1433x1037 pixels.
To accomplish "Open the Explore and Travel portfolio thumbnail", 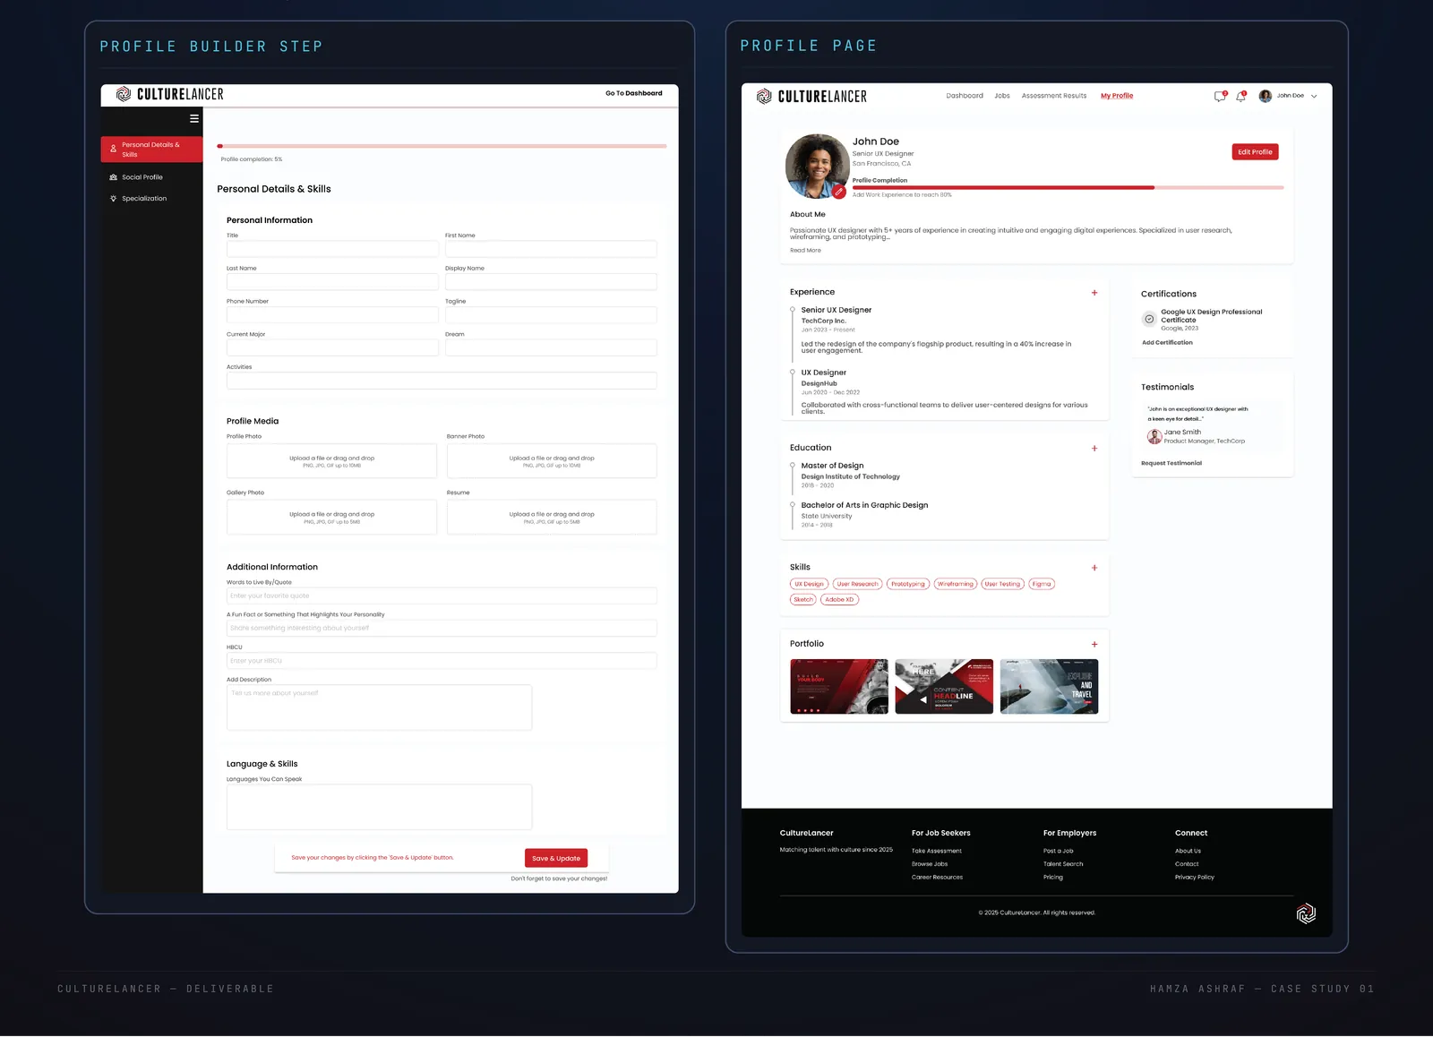I will pyautogui.click(x=1049, y=687).
